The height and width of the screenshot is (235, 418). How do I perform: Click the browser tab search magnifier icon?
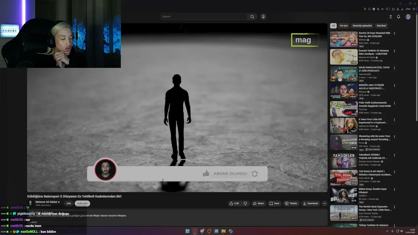401,4
